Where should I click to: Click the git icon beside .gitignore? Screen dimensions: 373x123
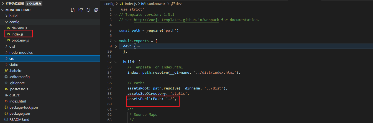pyautogui.click(x=6, y=83)
